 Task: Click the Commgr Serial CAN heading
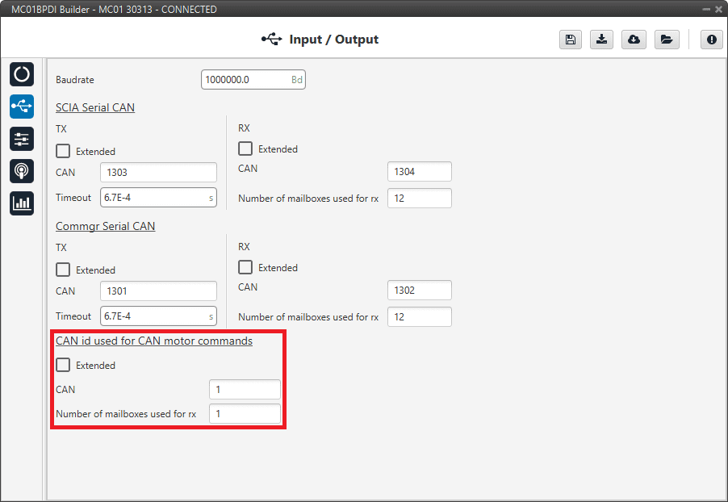pyautogui.click(x=106, y=226)
